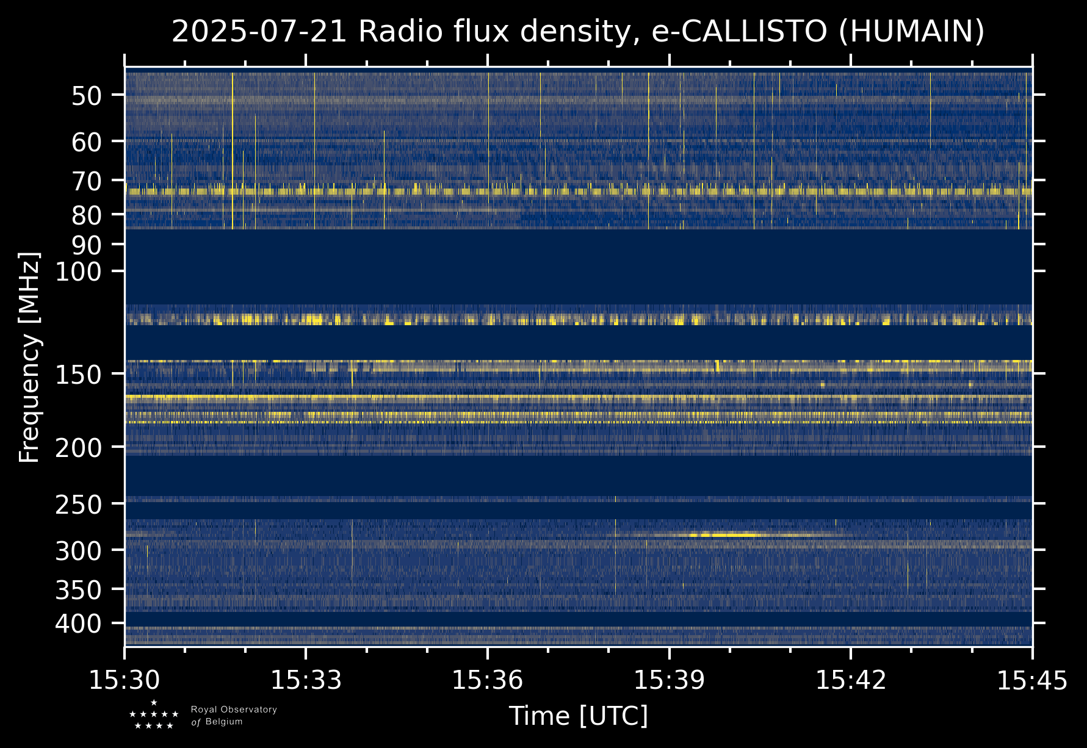Click the 15:39 time tick label
This screenshot has height=748, width=1087.
coord(669,680)
